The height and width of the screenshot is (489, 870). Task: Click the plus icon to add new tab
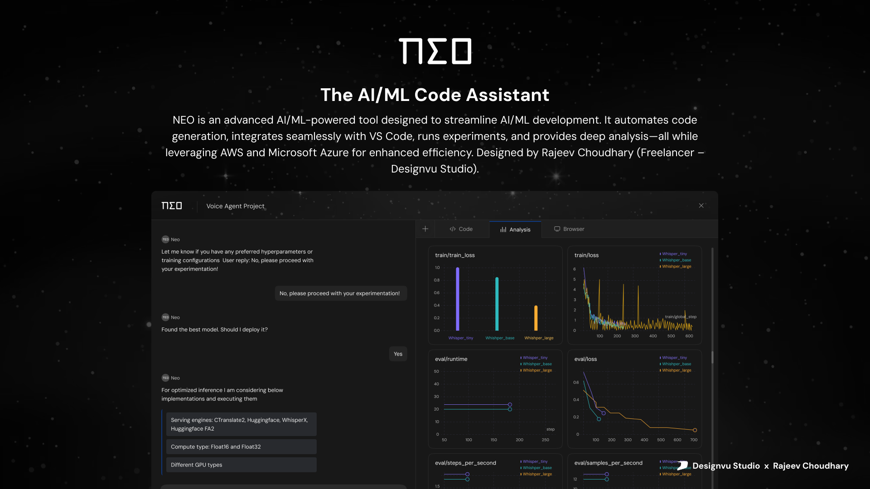click(425, 229)
